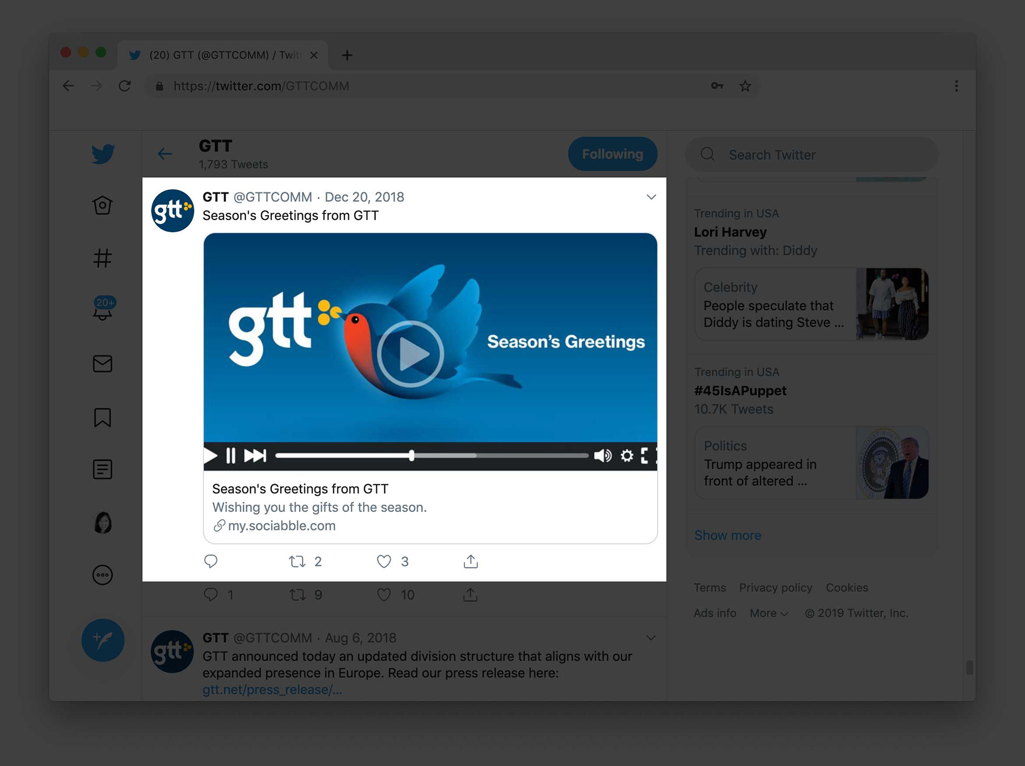Open a new browser tab
1025x766 pixels.
[347, 55]
